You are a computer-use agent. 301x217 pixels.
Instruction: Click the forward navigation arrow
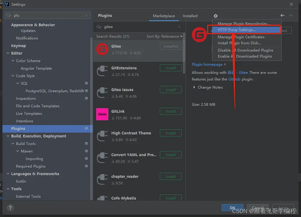coord(291,15)
